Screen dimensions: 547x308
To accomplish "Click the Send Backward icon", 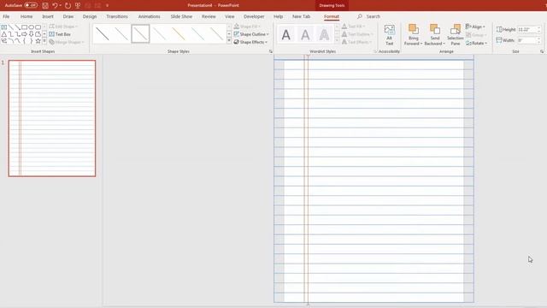I will [435, 29].
